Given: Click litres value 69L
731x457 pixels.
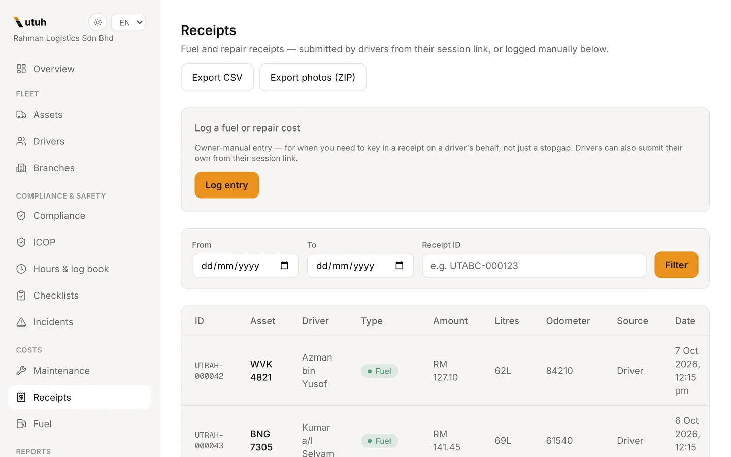Looking at the screenshot, I should (x=503, y=440).
